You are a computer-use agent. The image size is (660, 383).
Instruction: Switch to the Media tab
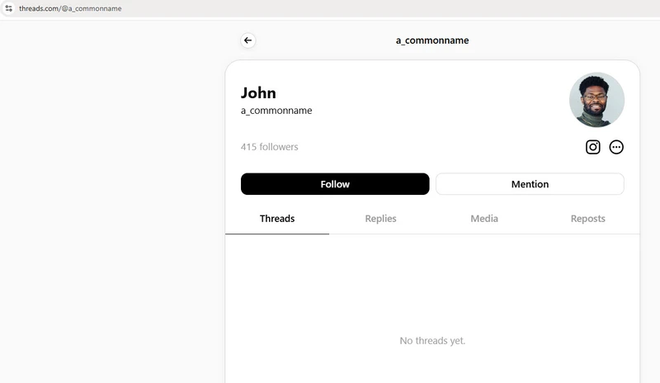click(x=484, y=219)
